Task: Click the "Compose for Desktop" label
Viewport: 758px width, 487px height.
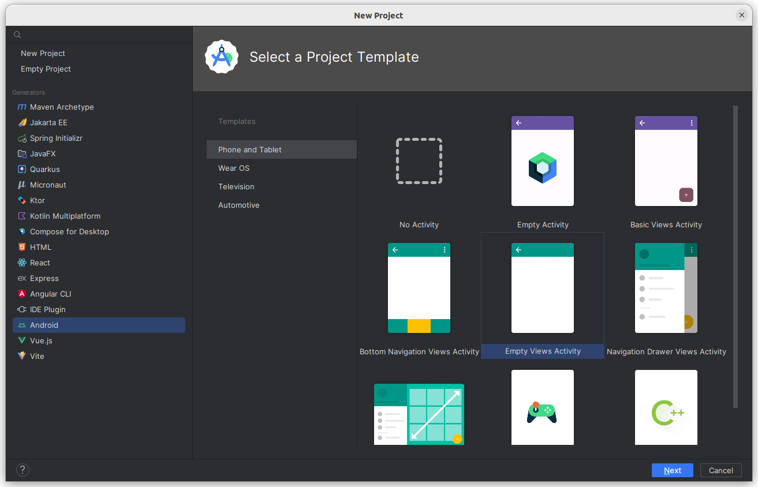Action: (69, 231)
